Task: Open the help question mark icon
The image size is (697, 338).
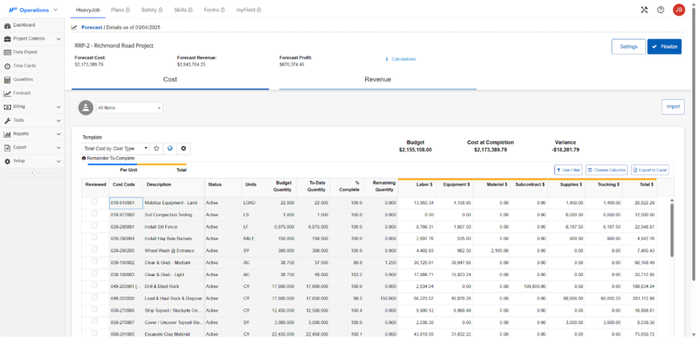Action: tap(660, 10)
